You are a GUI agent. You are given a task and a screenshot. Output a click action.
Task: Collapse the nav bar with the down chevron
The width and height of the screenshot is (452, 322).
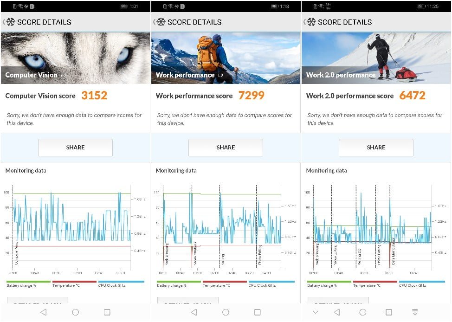pyautogui.click(x=316, y=312)
